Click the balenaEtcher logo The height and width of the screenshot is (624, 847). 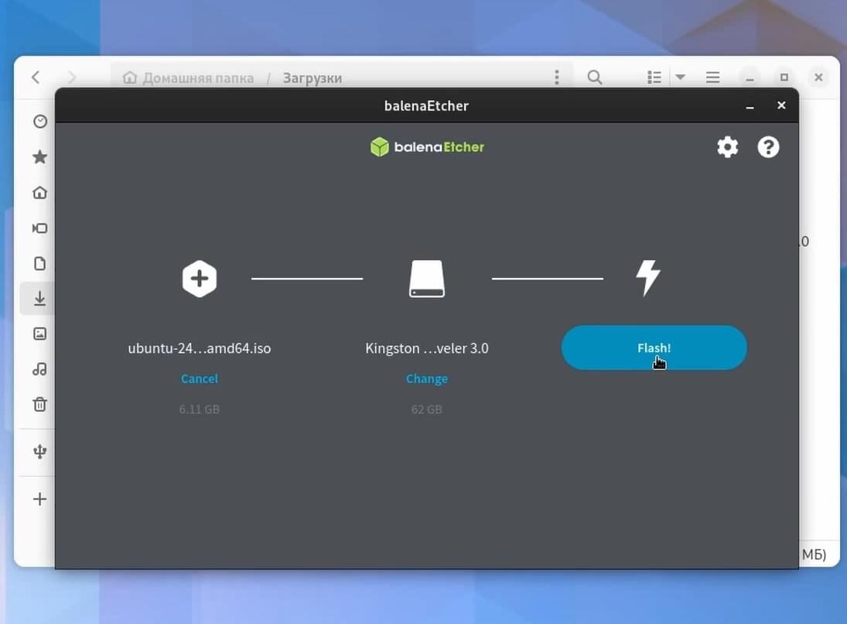(x=427, y=147)
